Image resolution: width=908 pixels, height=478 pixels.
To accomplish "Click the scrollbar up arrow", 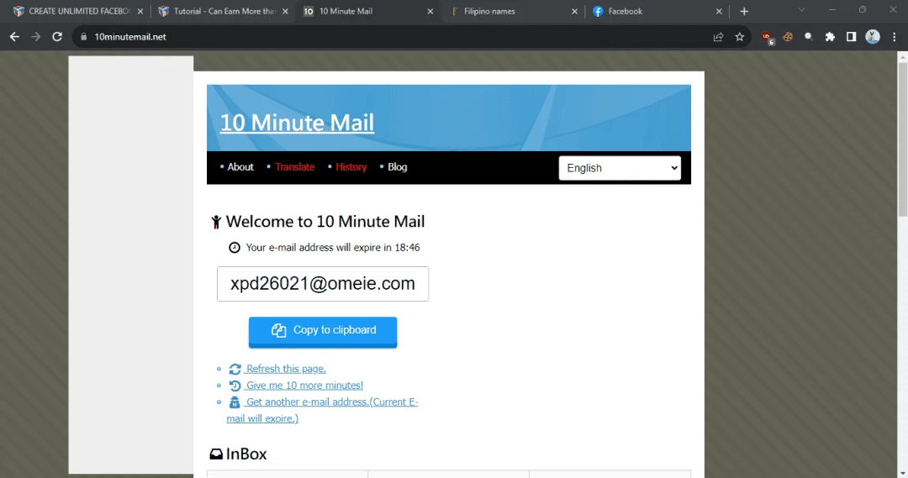I will (x=903, y=56).
